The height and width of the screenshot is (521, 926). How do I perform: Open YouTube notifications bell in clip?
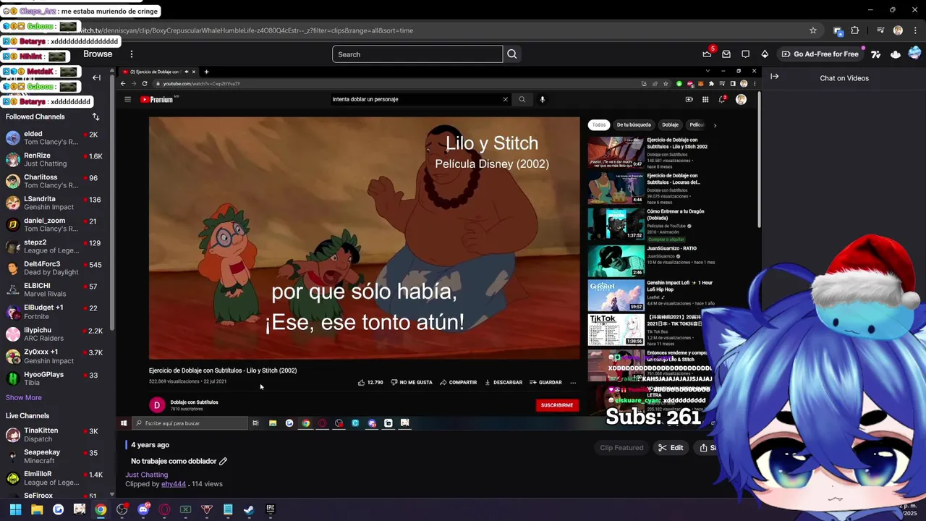[722, 99]
